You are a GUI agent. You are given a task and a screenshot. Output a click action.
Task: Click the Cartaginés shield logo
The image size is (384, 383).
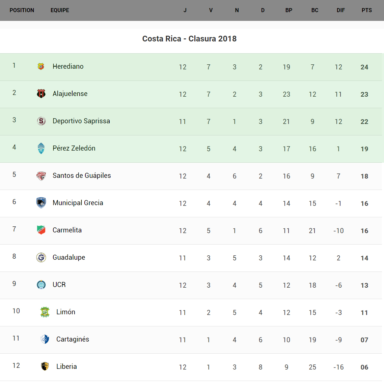pos(45,339)
